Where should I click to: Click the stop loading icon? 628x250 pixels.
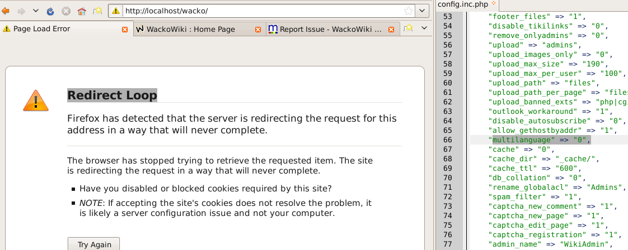[x=65, y=11]
